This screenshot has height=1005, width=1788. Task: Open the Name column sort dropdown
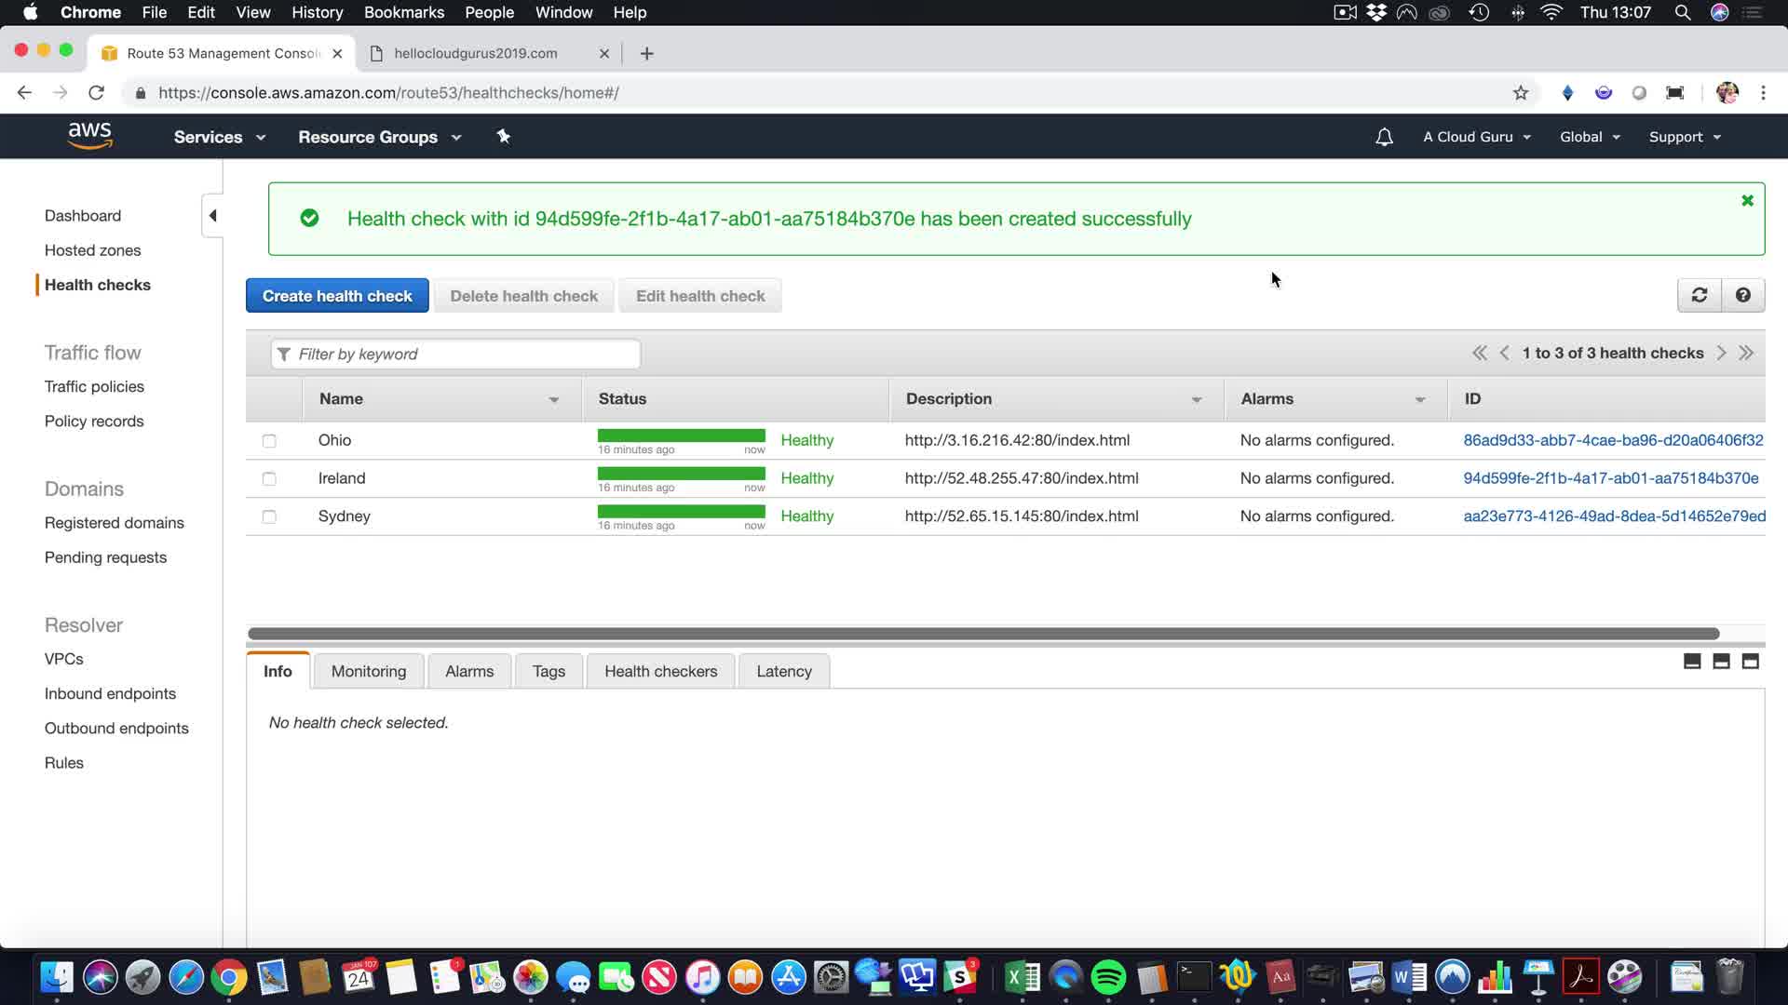tap(554, 399)
